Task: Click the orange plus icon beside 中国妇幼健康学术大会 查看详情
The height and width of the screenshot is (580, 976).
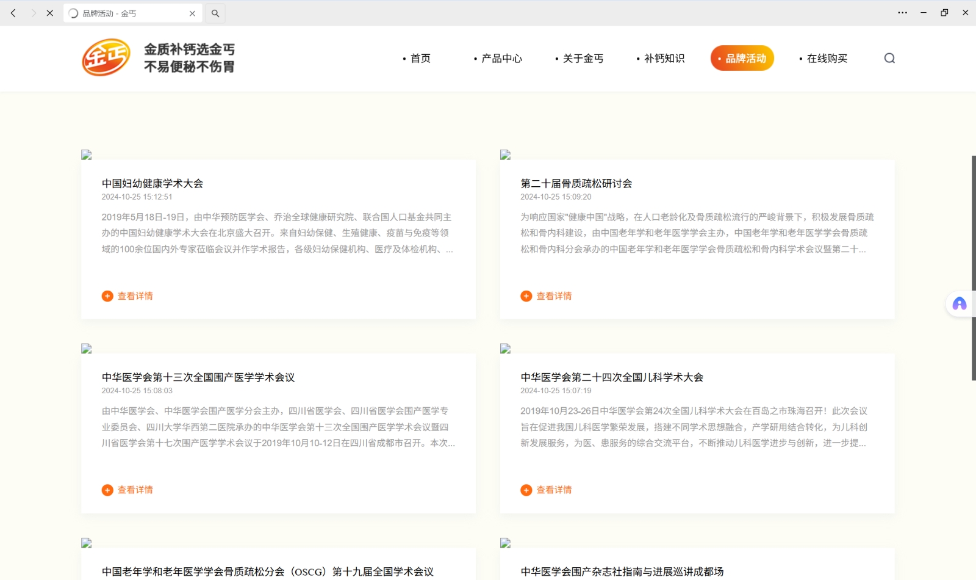Action: [107, 295]
